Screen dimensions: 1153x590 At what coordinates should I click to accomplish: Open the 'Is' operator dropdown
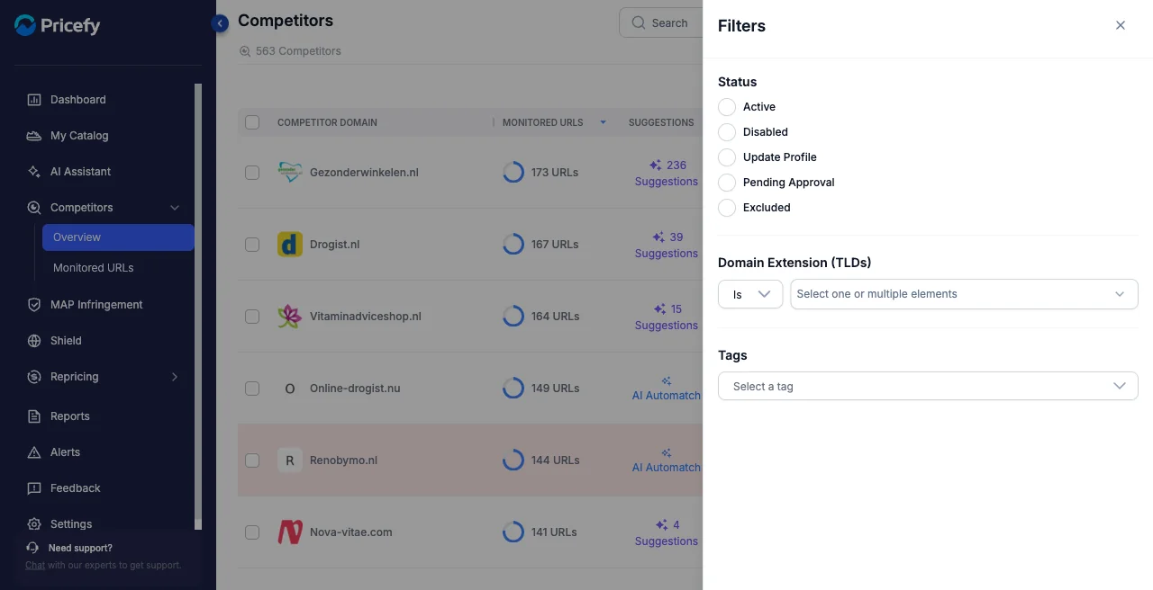tap(750, 294)
